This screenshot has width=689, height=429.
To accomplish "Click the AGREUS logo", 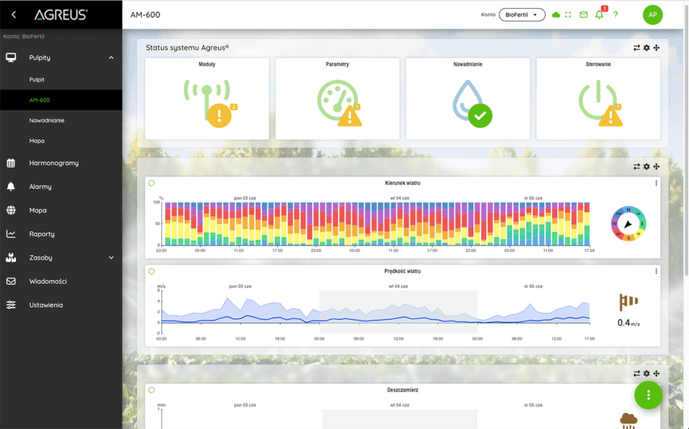I will 61,15.
